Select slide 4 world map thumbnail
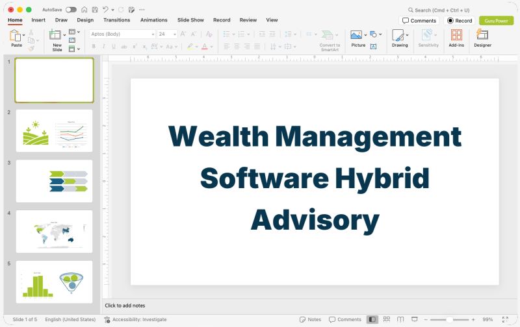Screen dimensions: 520x327 55,232
